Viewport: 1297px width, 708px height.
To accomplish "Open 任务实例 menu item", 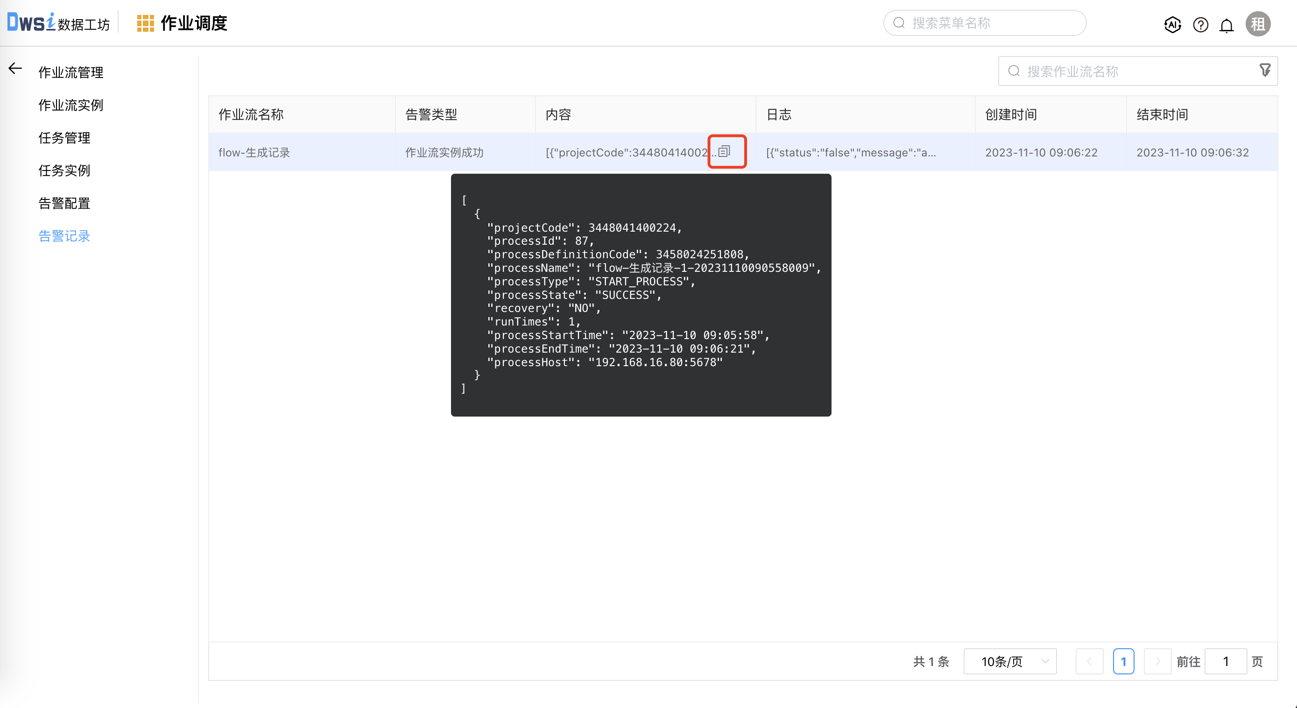I will (x=64, y=171).
